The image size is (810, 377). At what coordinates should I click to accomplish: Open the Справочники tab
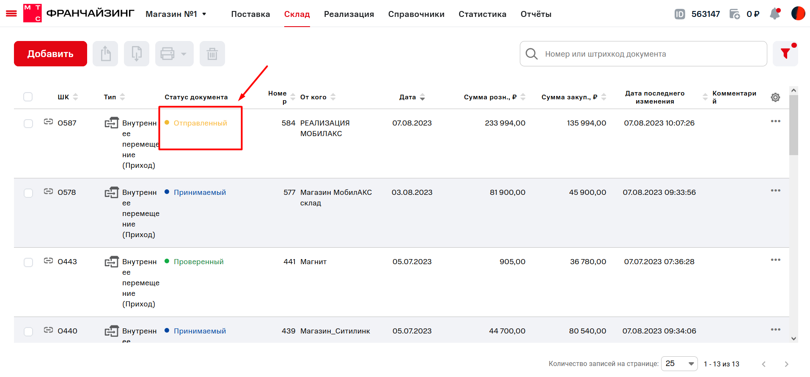point(416,14)
